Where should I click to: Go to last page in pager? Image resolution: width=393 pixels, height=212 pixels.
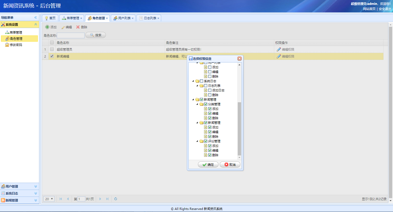coord(107,199)
